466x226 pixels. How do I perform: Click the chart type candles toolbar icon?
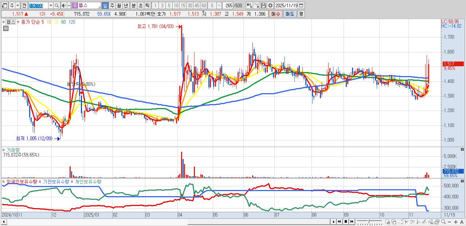[250, 5]
